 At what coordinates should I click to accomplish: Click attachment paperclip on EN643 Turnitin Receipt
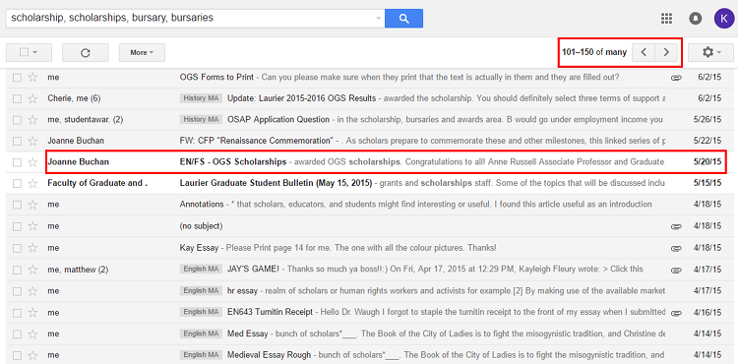tap(676, 313)
